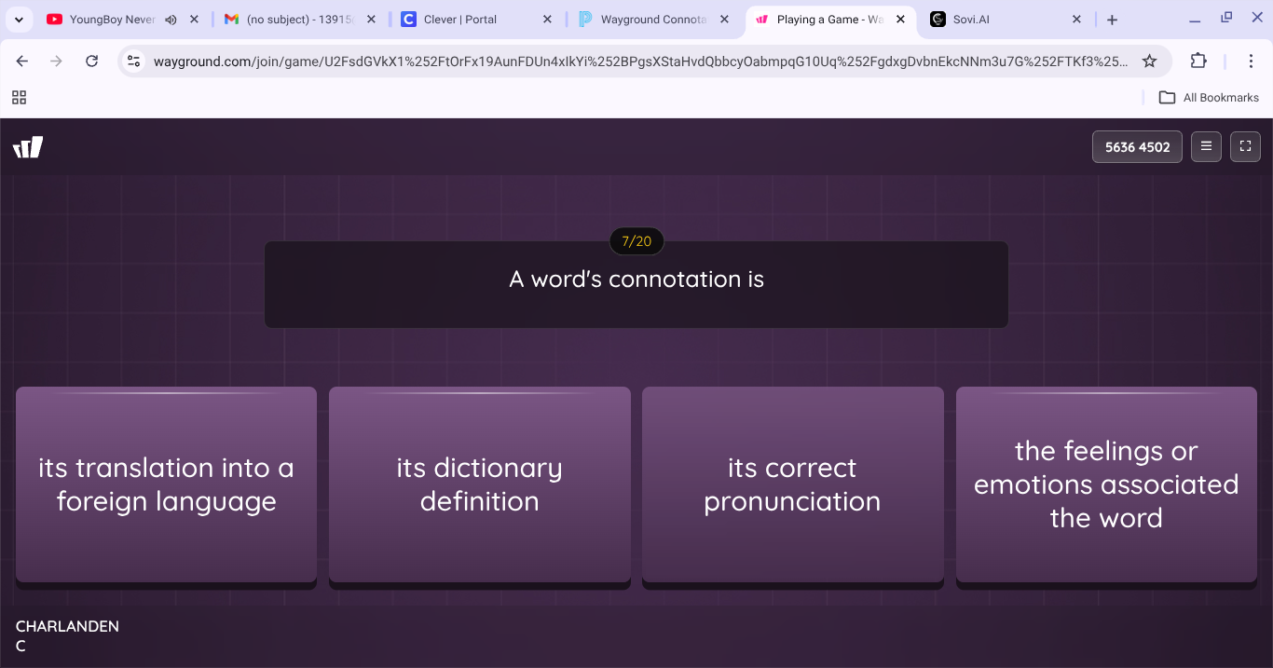This screenshot has width=1273, height=668.
Task: Open the apps grid icon below the back arrow
Action: coord(19,97)
